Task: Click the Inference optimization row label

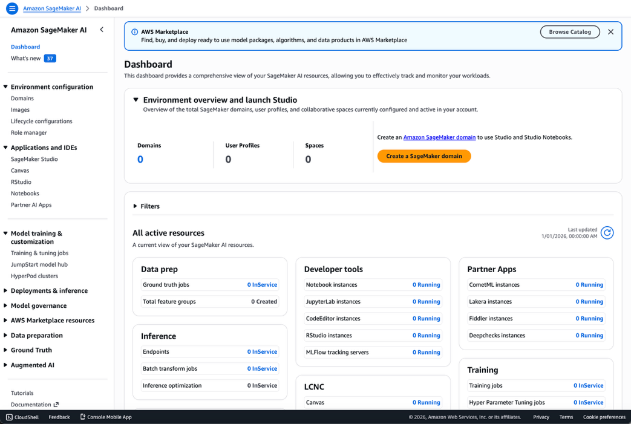Action: [x=172, y=385]
